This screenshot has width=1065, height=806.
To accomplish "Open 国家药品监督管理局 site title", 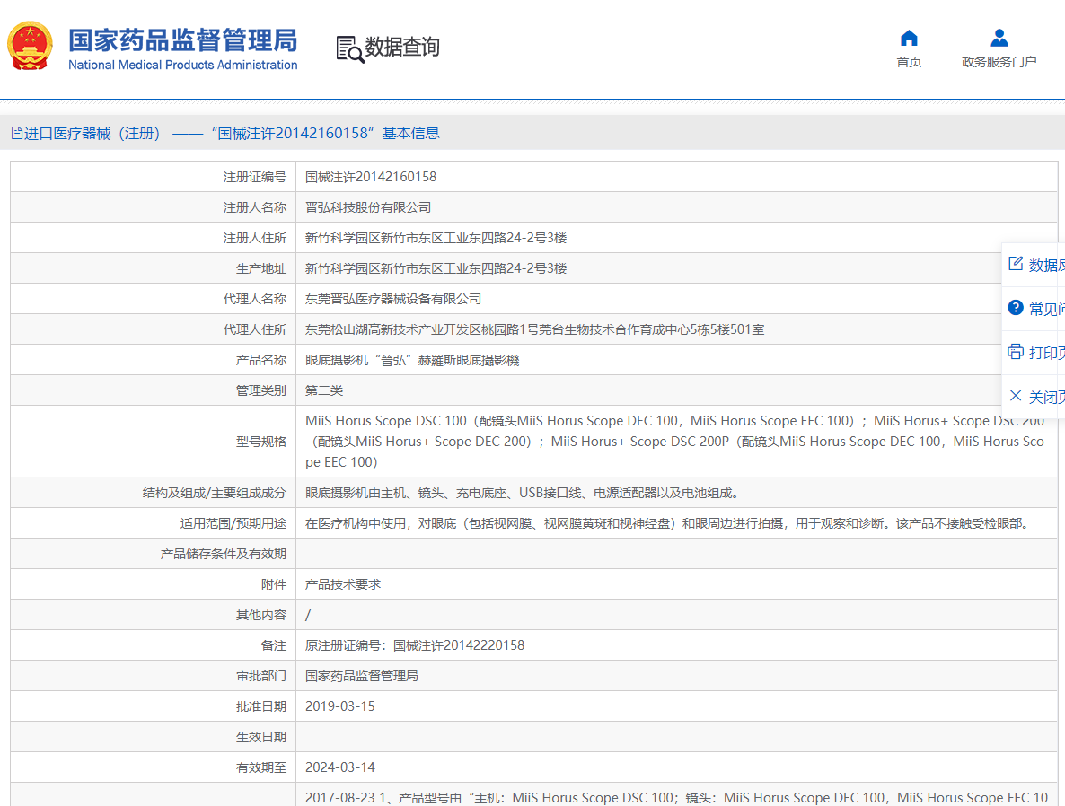I will coord(182,40).
